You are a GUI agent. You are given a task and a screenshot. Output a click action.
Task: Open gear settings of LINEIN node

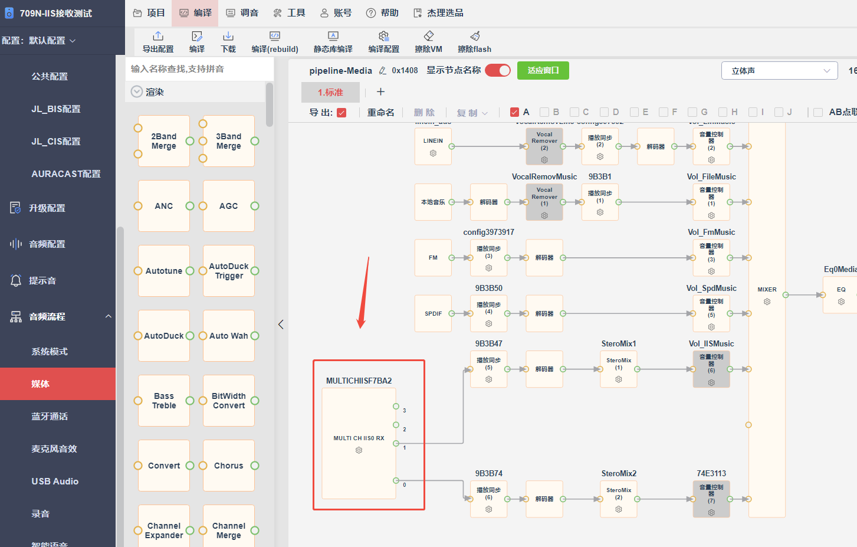click(x=433, y=153)
